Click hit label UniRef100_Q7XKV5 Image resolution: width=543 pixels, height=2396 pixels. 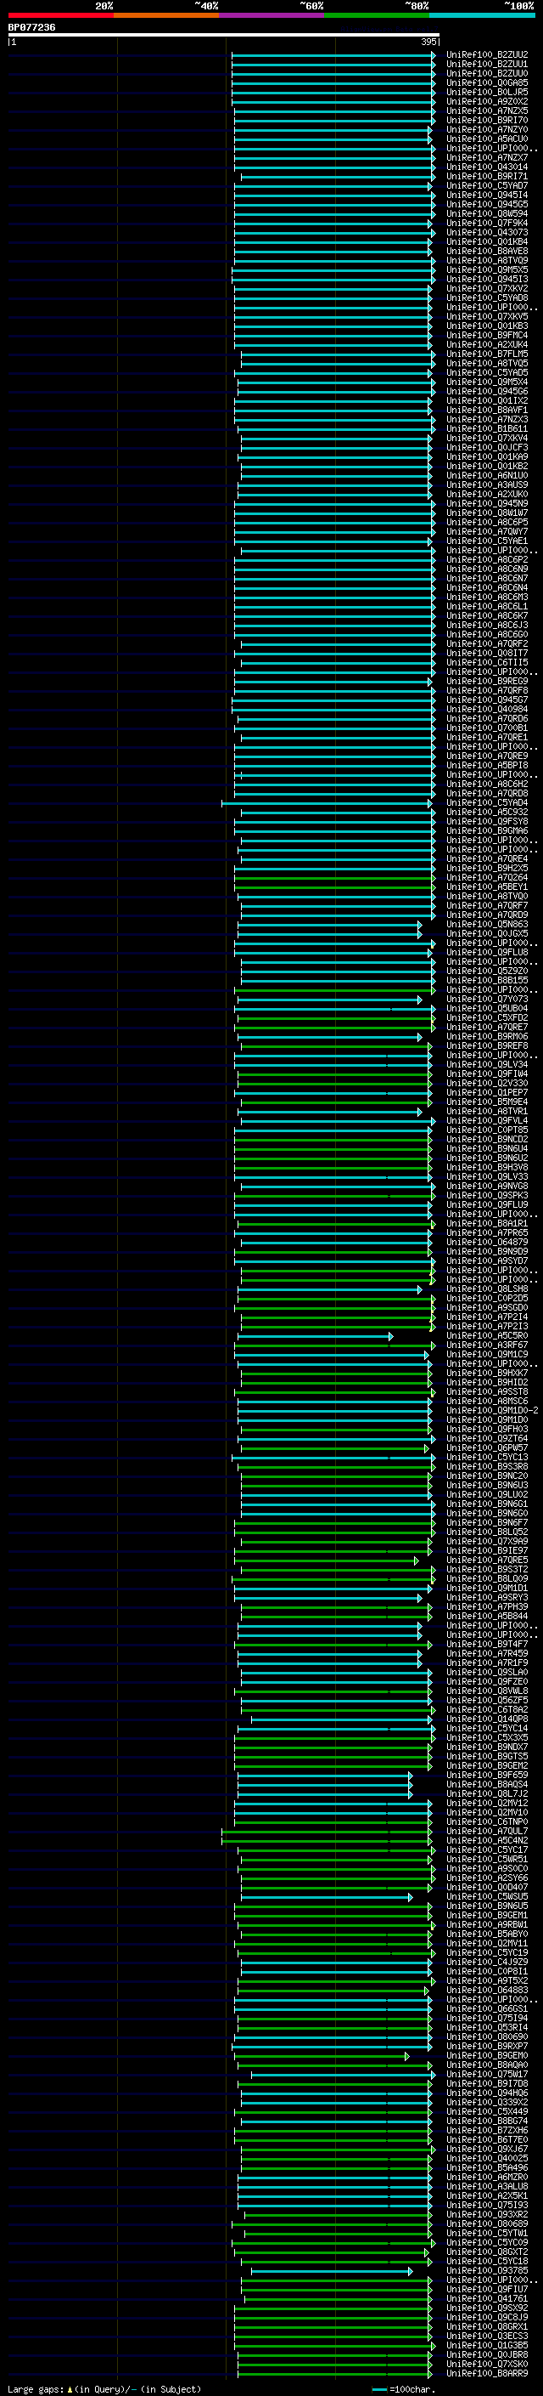(487, 316)
